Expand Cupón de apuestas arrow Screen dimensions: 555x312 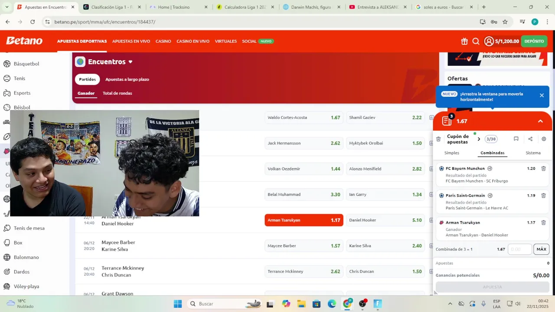pyautogui.click(x=479, y=139)
